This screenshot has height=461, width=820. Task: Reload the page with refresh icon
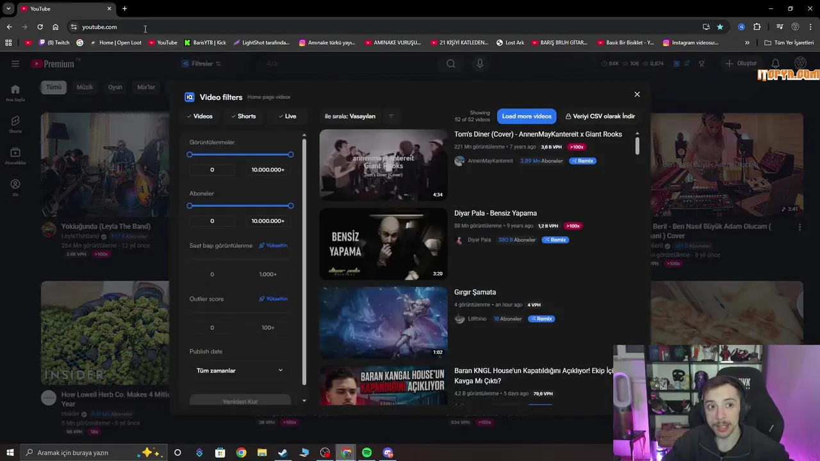(40, 27)
